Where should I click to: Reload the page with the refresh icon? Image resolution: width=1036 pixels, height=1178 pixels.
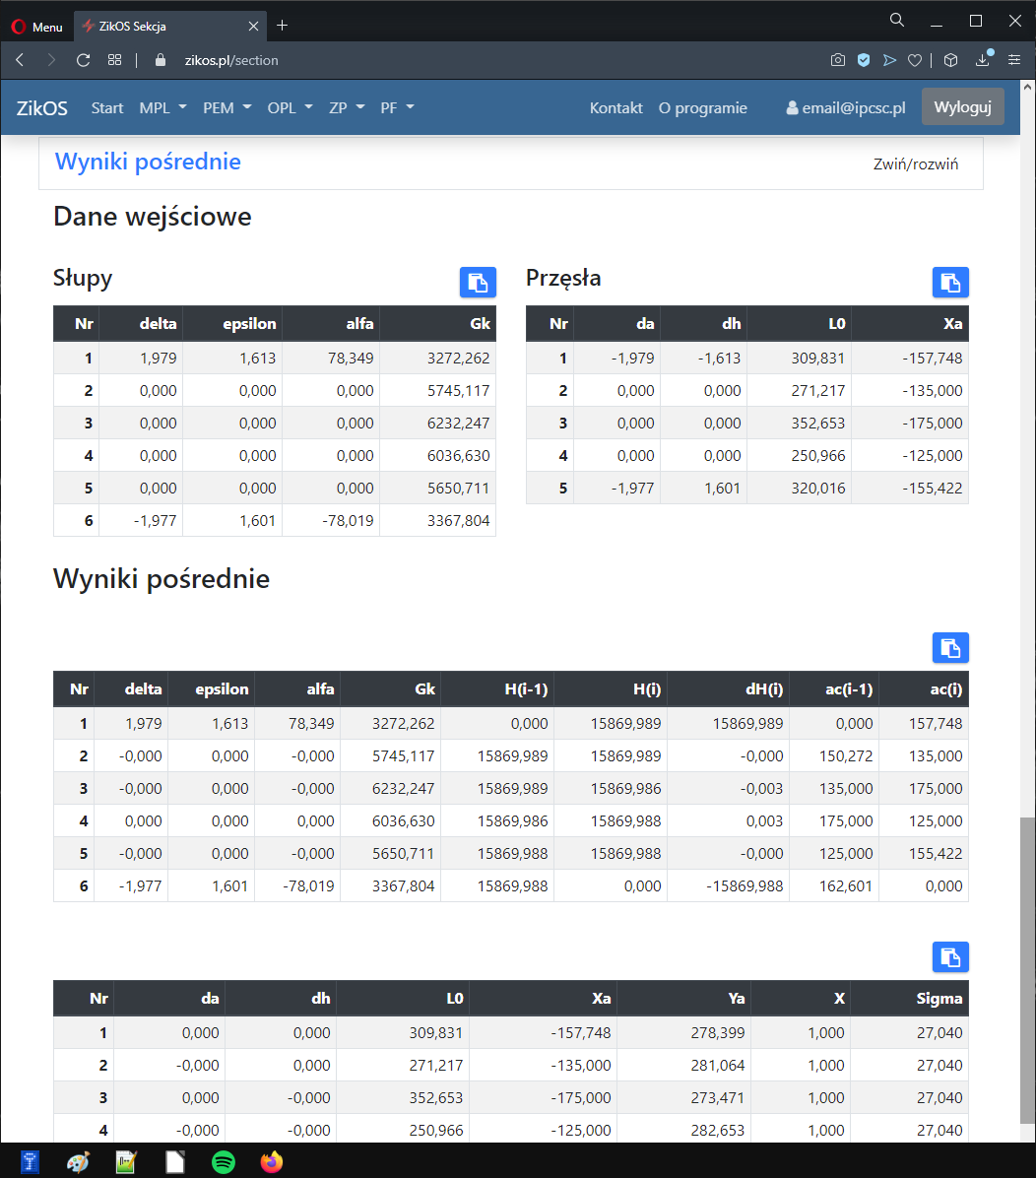point(84,60)
